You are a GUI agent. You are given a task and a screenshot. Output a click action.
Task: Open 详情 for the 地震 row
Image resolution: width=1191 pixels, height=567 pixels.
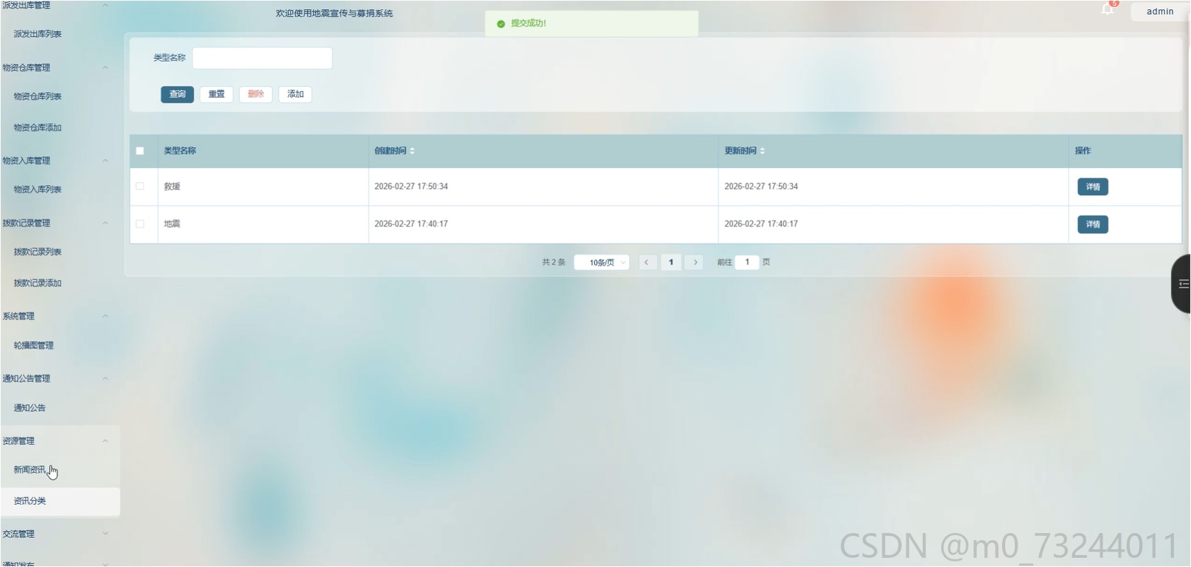click(x=1093, y=224)
